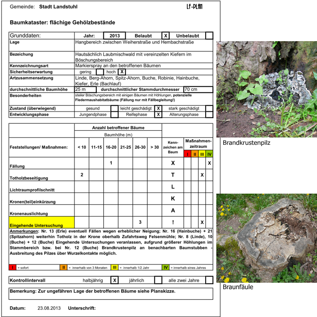This screenshot has height=317, width=317.
Task: Open the Braunfäule tree stump photo
Action: click(x=266, y=238)
